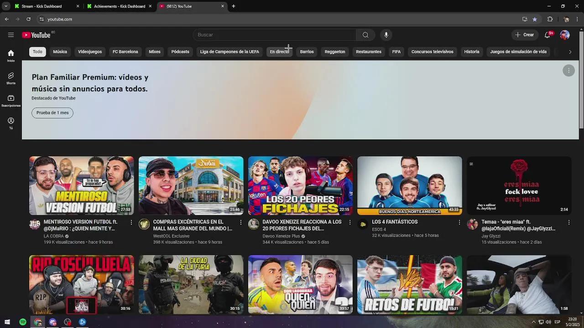Open the tab search dropdown in Chrome
Image resolution: width=584 pixels, height=328 pixels.
[6, 6]
